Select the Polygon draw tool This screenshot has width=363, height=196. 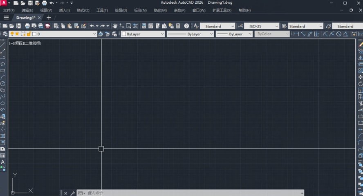point(3,64)
